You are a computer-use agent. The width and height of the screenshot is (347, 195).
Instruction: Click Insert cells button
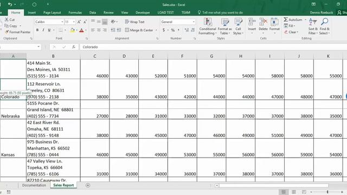(252, 26)
